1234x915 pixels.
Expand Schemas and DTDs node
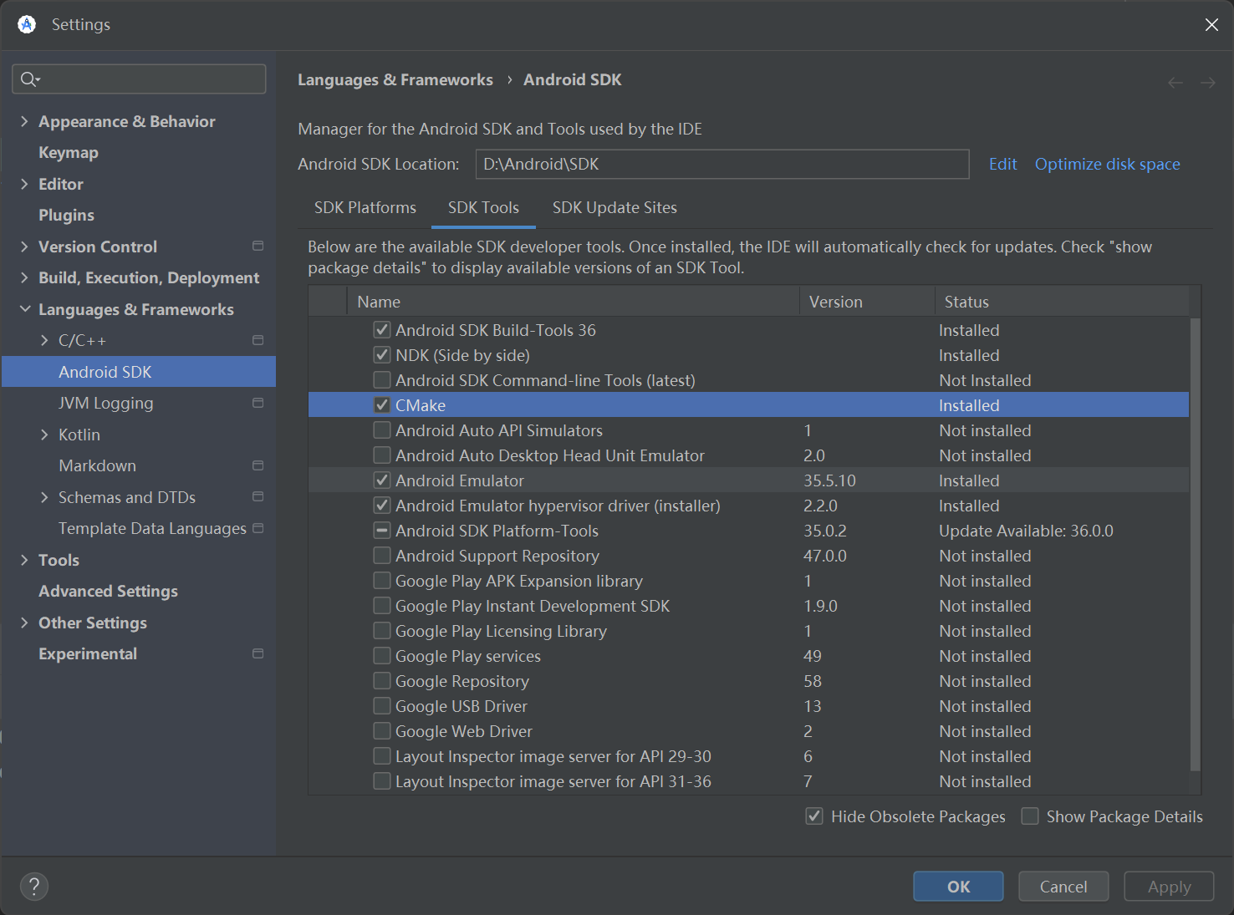point(44,497)
